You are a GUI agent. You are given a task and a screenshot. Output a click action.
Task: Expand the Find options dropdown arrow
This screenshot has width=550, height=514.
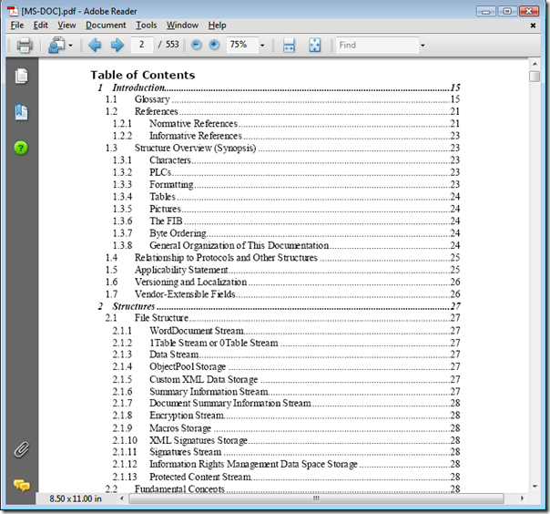pos(423,45)
